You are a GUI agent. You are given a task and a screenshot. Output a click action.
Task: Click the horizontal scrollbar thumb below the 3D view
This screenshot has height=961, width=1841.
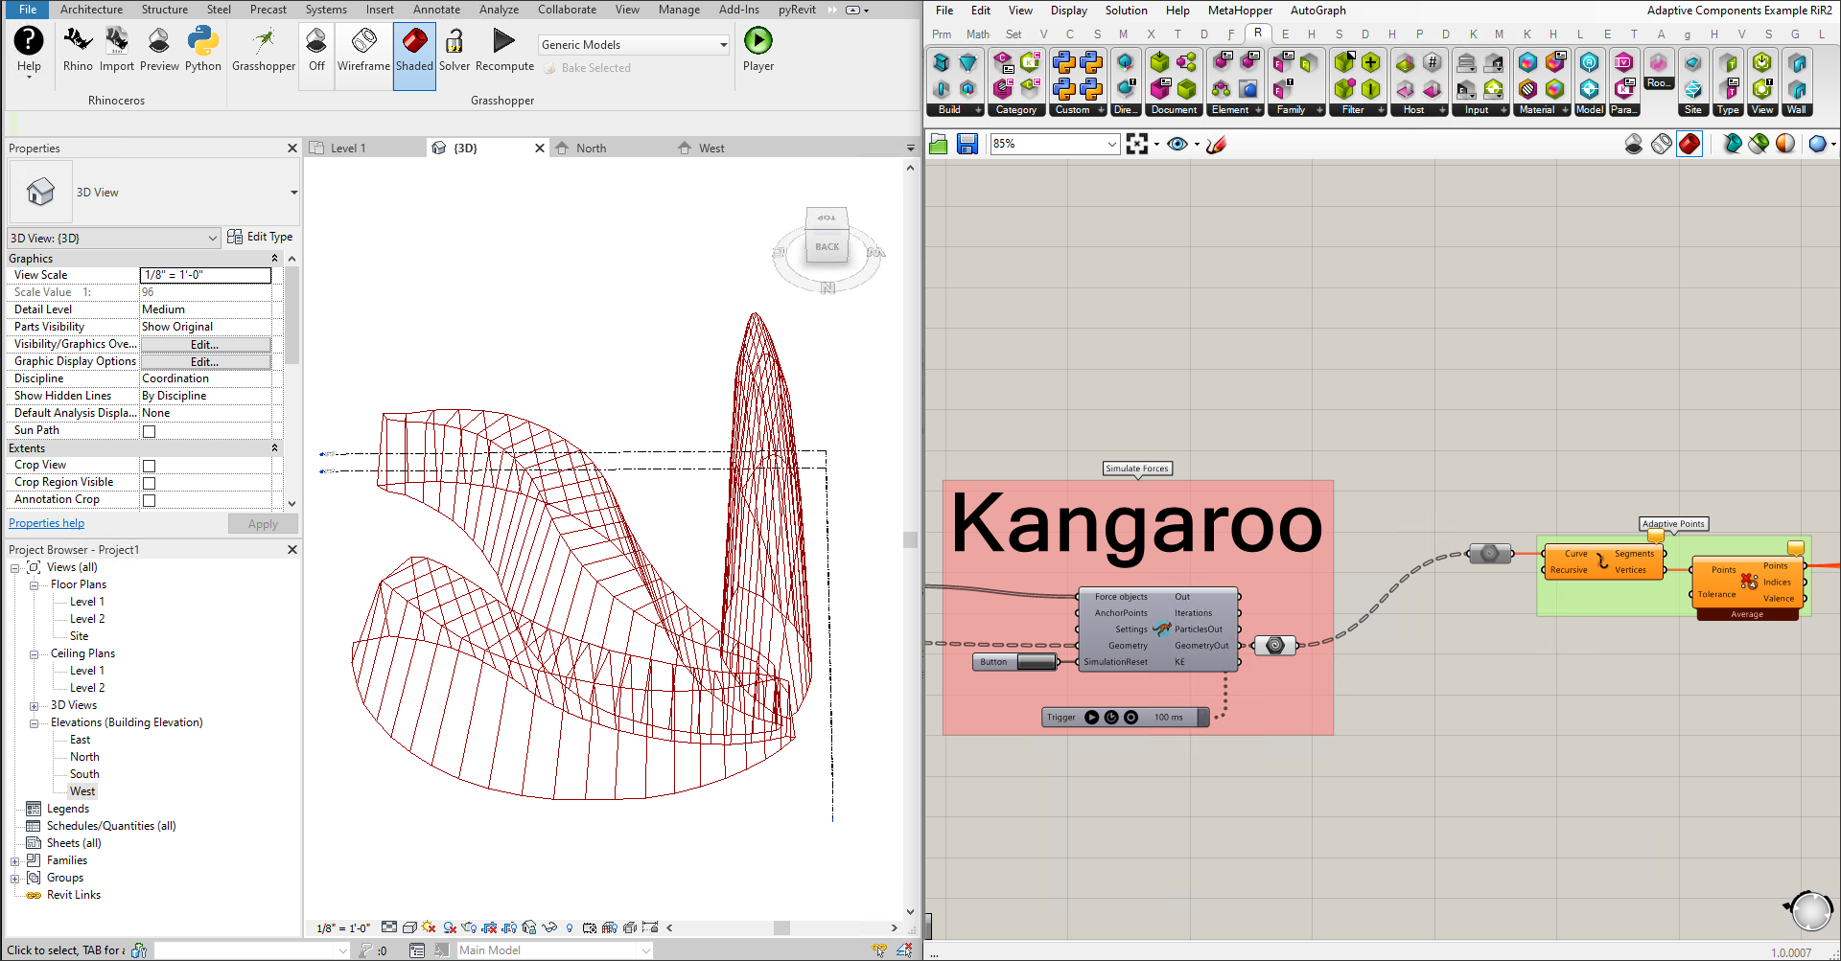click(x=782, y=927)
